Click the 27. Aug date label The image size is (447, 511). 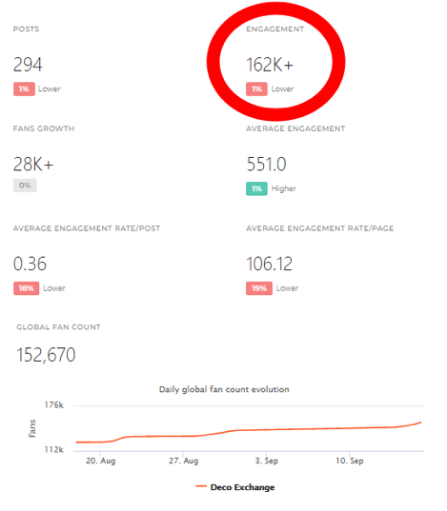coord(184,461)
